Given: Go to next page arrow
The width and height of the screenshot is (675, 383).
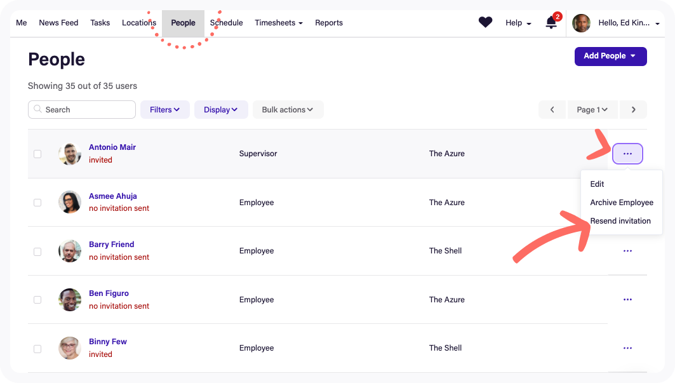Looking at the screenshot, I should point(633,110).
